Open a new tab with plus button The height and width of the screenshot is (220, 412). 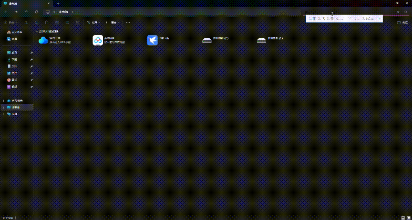58,3
